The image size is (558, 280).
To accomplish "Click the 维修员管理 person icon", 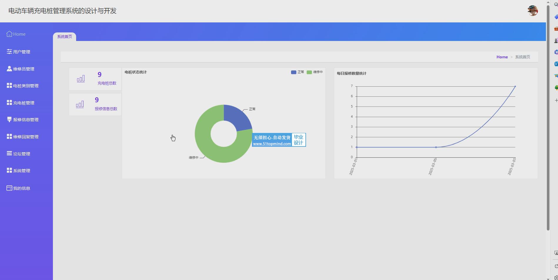I will click(9, 69).
